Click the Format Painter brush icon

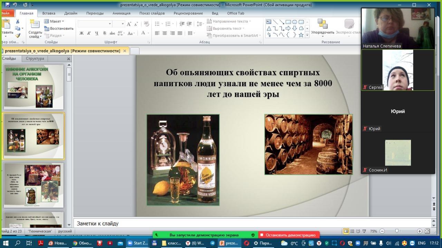(x=18, y=35)
